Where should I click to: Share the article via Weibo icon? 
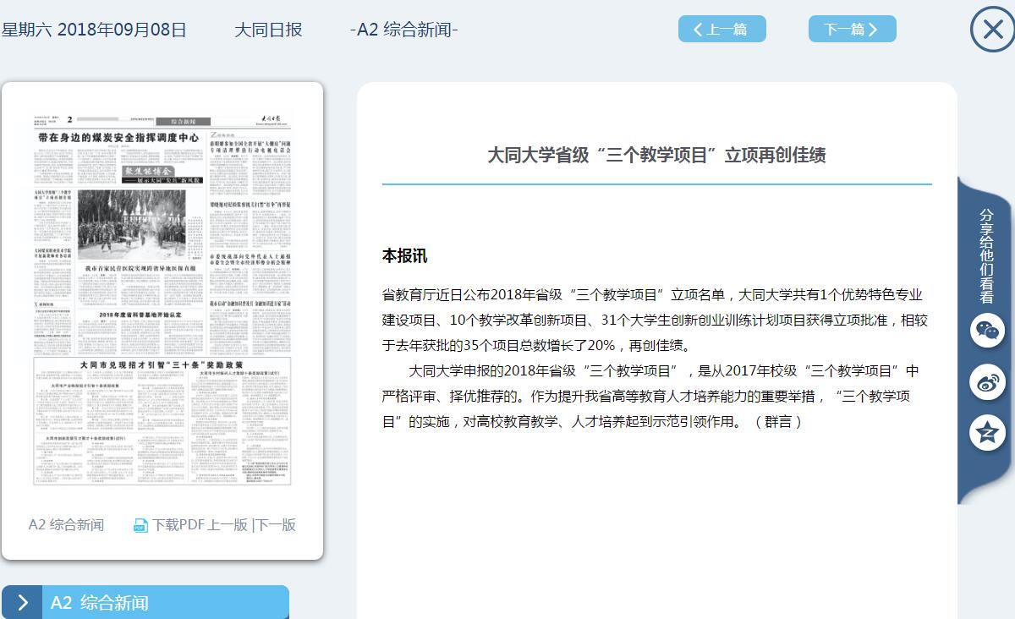click(x=987, y=382)
